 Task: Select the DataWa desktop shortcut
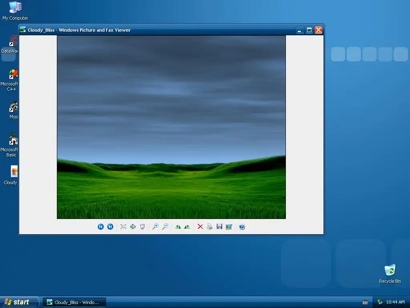click(x=10, y=44)
